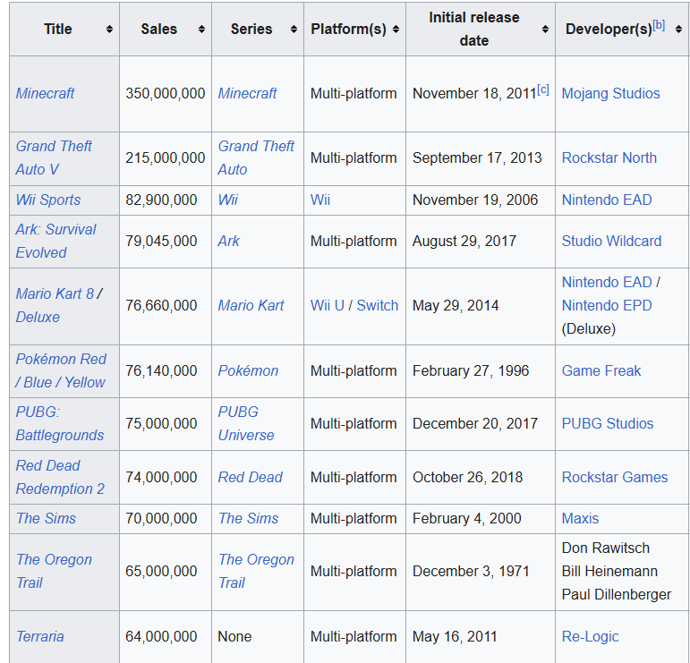Select the date May 16, 2011
The height and width of the screenshot is (663, 690).
455,636
